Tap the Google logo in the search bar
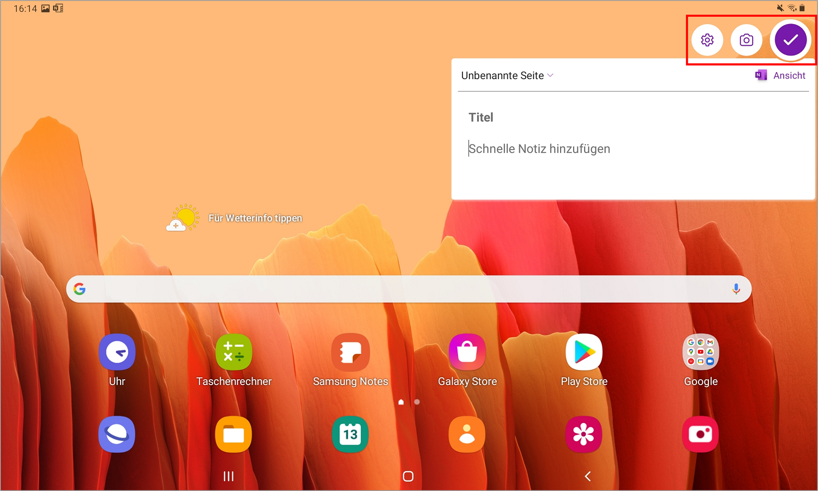 click(80, 289)
